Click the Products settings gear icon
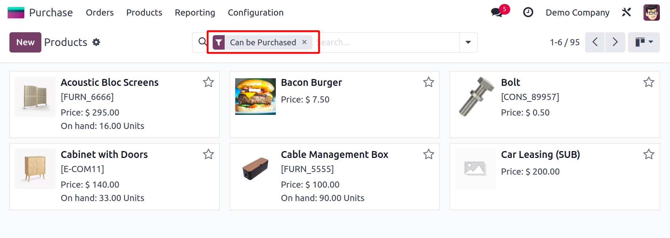The image size is (670, 238). pyautogui.click(x=96, y=42)
